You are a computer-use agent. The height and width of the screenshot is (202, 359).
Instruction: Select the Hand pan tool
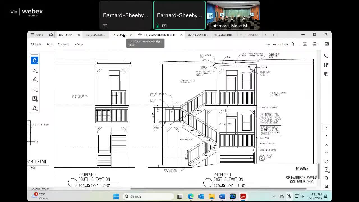pyautogui.click(x=34, y=60)
